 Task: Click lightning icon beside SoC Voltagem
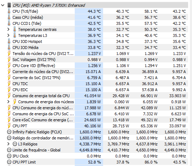point(9,60)
